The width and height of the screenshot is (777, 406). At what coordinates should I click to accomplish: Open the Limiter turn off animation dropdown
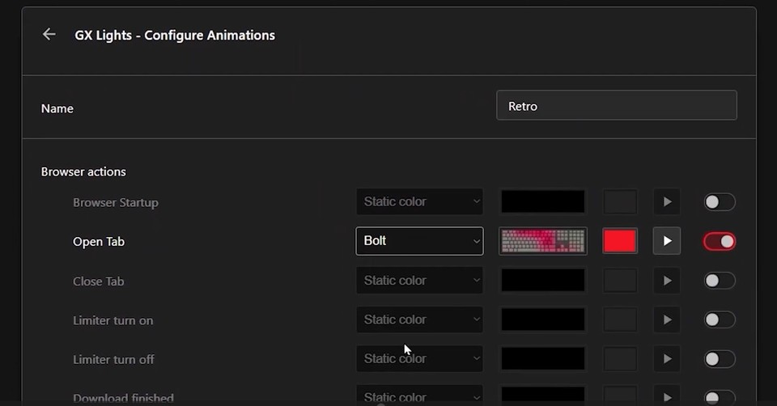click(x=419, y=359)
